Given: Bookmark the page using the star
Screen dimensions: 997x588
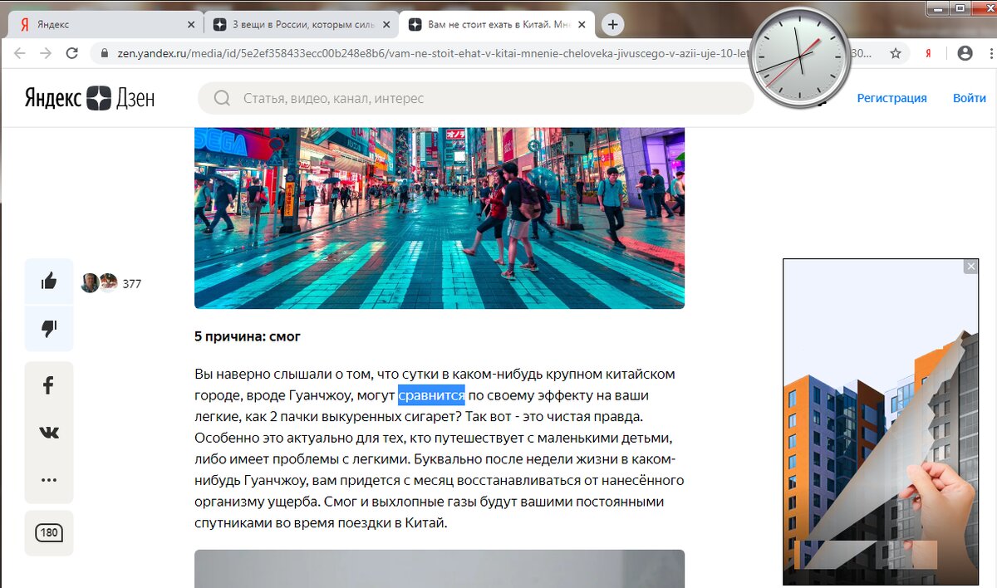Looking at the screenshot, I should click(896, 51).
